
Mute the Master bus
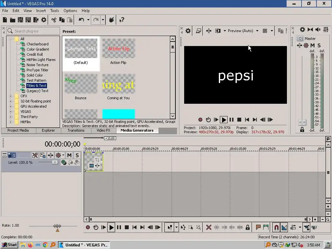(x=313, y=45)
